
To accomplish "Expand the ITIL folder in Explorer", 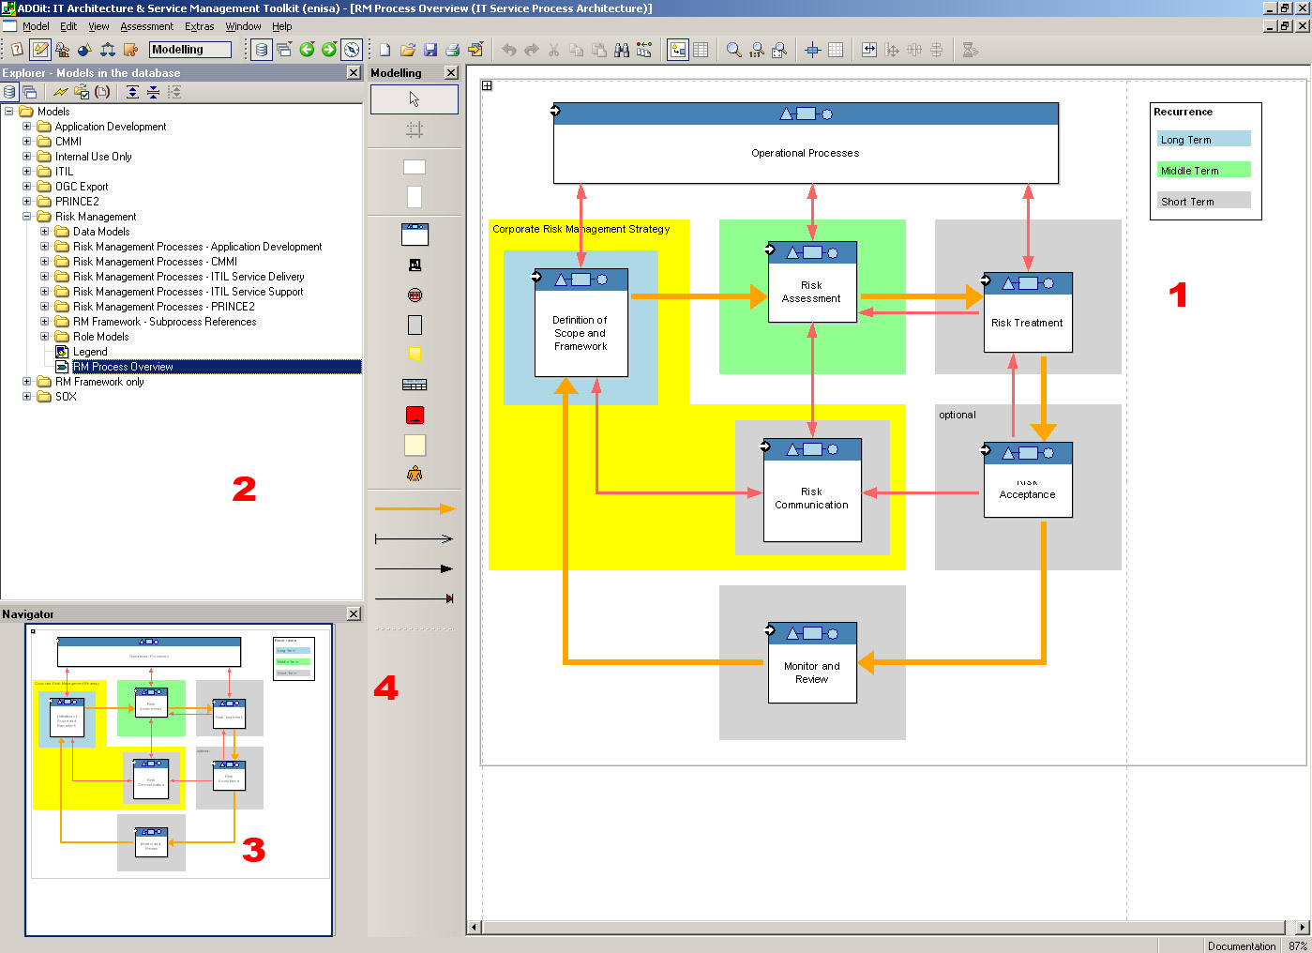I will (x=27, y=172).
